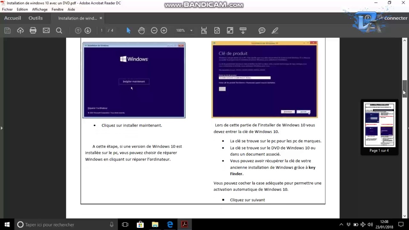Expand the left navigation pane arrow
This screenshot has width=409, height=230.
click(x=2, y=128)
